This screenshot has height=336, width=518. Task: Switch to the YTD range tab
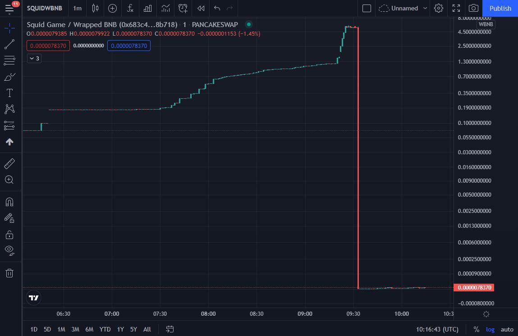pyautogui.click(x=105, y=329)
